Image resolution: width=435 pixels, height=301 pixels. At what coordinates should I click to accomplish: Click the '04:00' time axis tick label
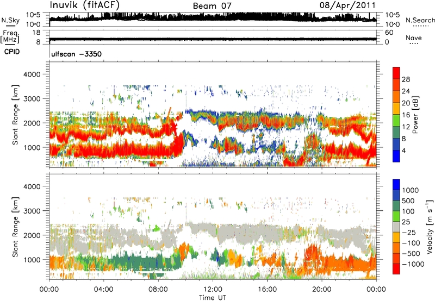103,289
